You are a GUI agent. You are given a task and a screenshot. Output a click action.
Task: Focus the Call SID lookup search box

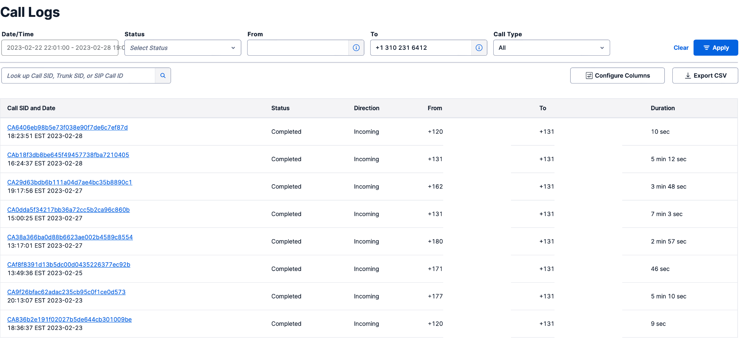tap(78, 75)
